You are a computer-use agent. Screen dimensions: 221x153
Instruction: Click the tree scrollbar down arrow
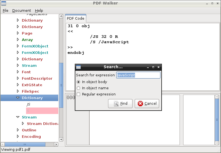(x=61, y=139)
